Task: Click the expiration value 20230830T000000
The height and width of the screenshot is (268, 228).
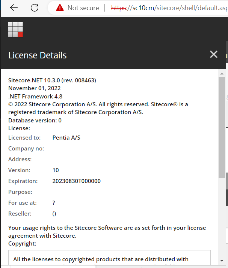Action: (77, 181)
